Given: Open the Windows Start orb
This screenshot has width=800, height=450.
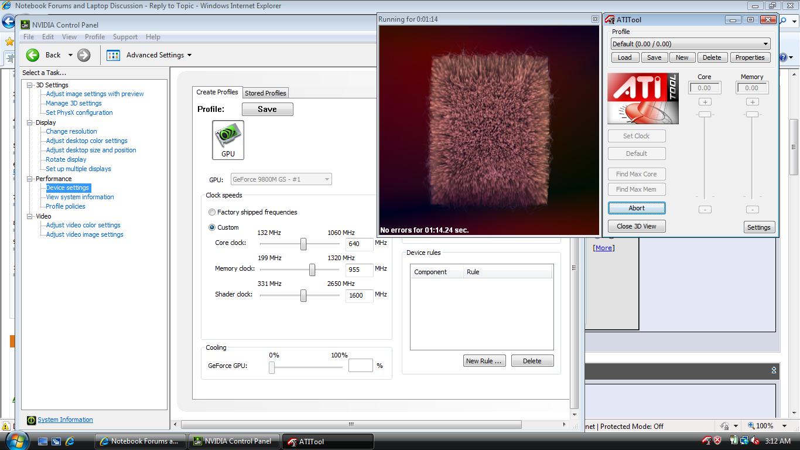Looking at the screenshot, I should pyautogui.click(x=16, y=441).
